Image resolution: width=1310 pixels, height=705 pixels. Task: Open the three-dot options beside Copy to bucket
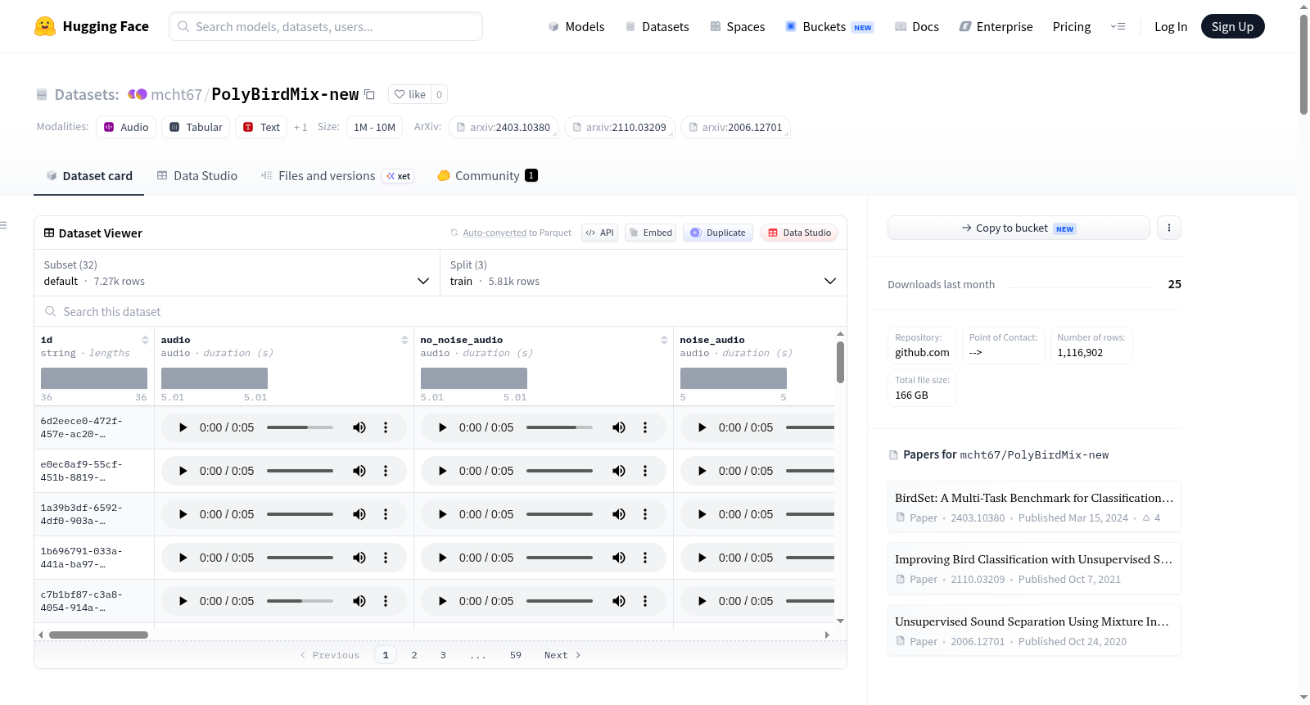click(1169, 228)
